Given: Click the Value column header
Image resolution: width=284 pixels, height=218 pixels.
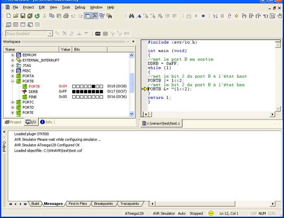Looking at the screenshot, I should [65, 49].
